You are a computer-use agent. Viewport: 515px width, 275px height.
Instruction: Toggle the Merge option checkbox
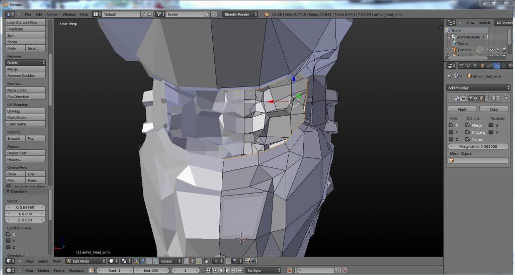point(468,125)
